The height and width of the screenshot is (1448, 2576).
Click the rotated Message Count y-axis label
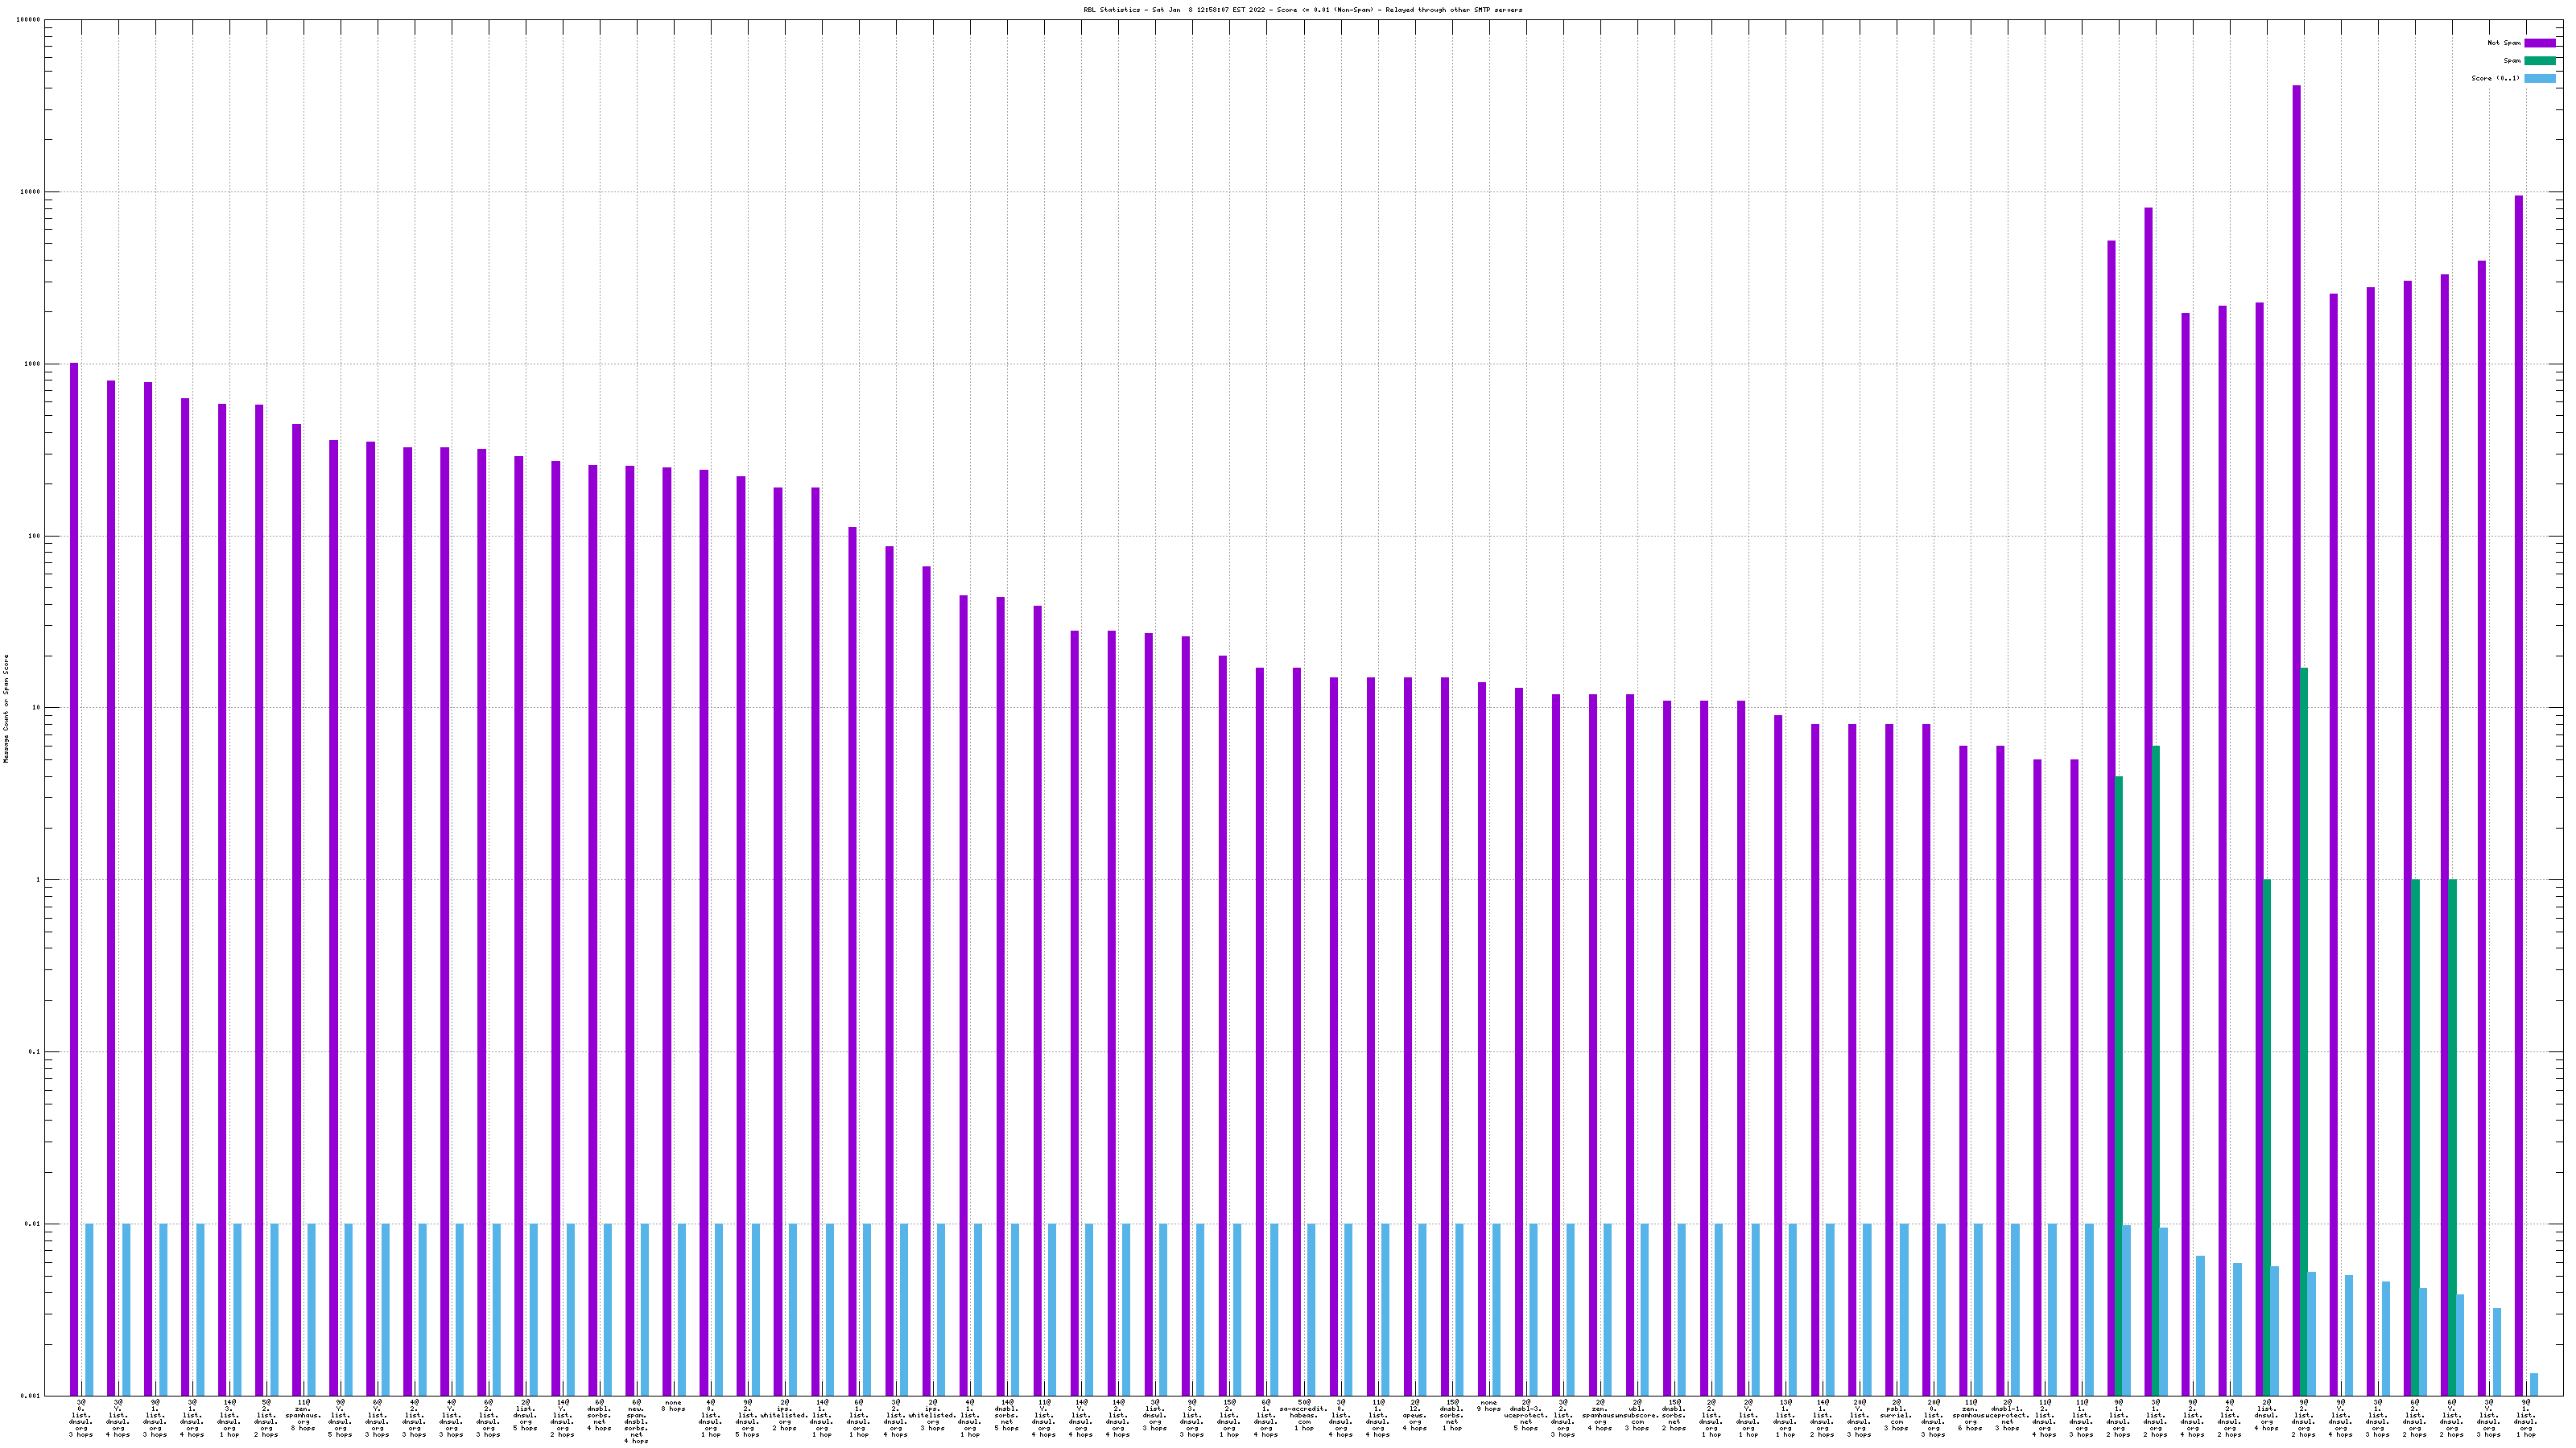6,709
